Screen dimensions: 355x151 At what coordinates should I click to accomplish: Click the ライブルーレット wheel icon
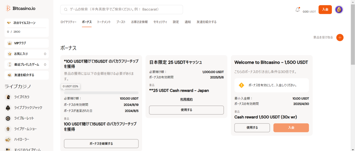pos(8,118)
